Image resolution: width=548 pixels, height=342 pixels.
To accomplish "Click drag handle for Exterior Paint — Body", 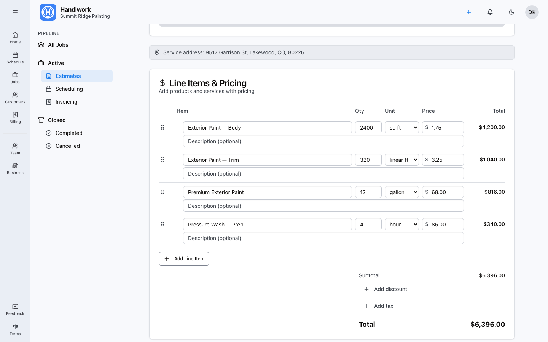I will [162, 127].
